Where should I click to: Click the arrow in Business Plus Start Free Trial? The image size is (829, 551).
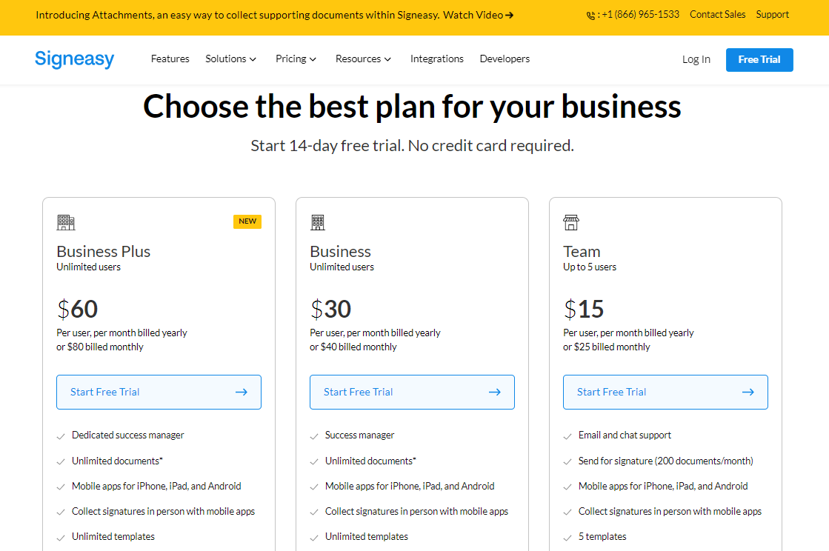pyautogui.click(x=241, y=392)
